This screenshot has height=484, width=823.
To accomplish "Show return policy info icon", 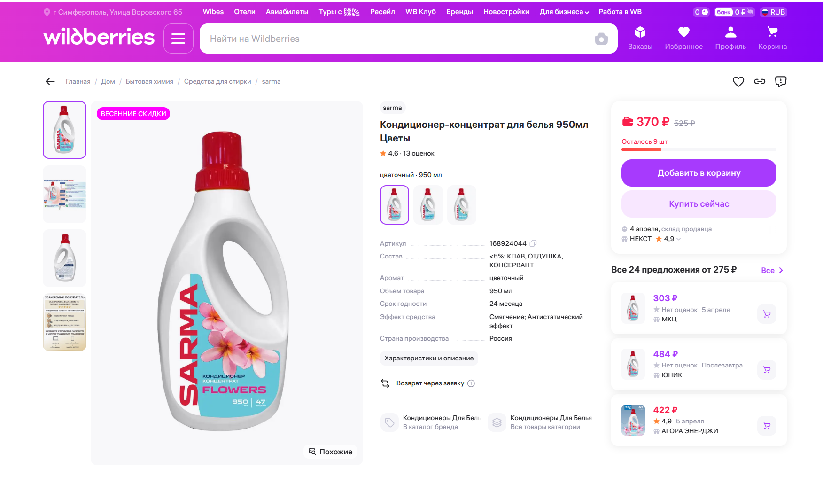I will pyautogui.click(x=471, y=383).
